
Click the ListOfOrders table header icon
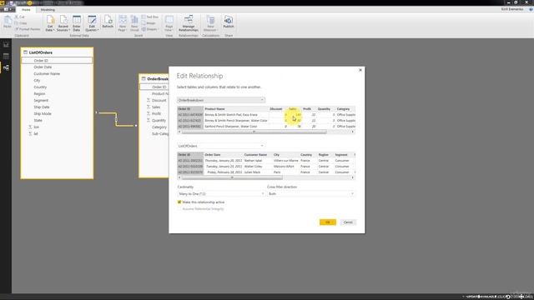[x=25, y=52]
